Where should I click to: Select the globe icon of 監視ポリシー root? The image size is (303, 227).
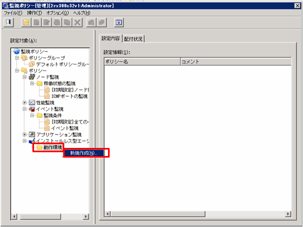coord(17,51)
